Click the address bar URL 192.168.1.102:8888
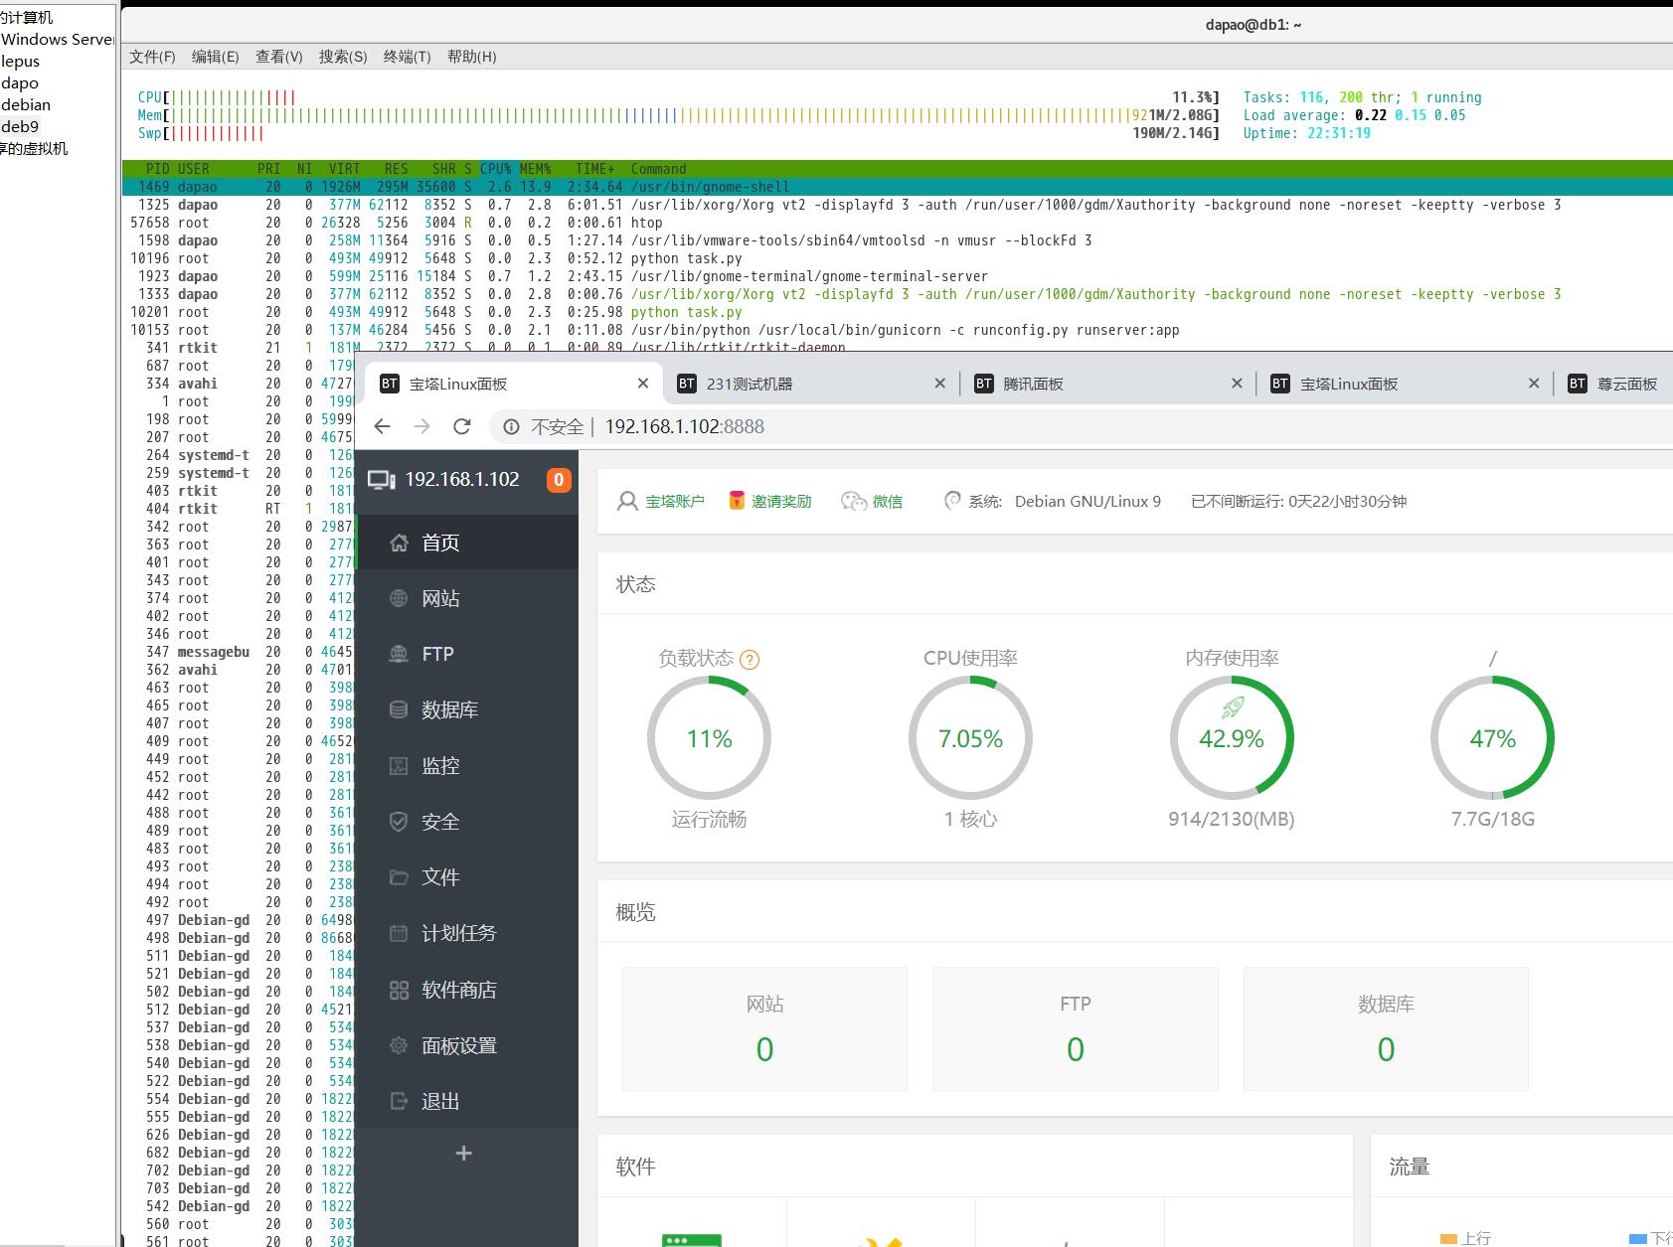Viewport: 1673px width, 1247px height. click(684, 426)
